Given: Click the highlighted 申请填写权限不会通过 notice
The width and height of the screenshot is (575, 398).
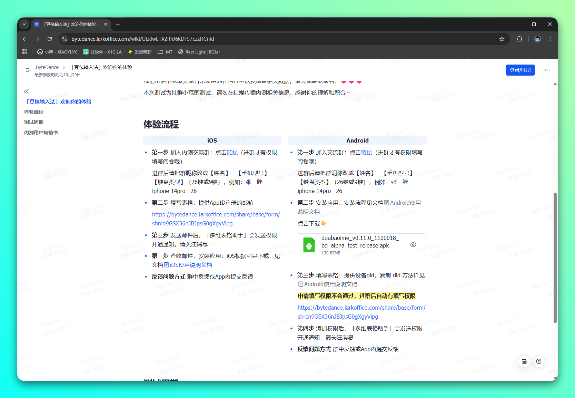Looking at the screenshot, I should pos(357,296).
